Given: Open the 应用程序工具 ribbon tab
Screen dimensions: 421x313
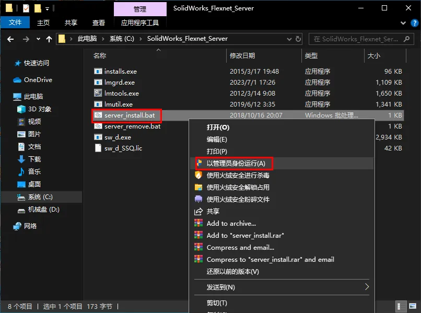Looking at the screenshot, I should 140,23.
